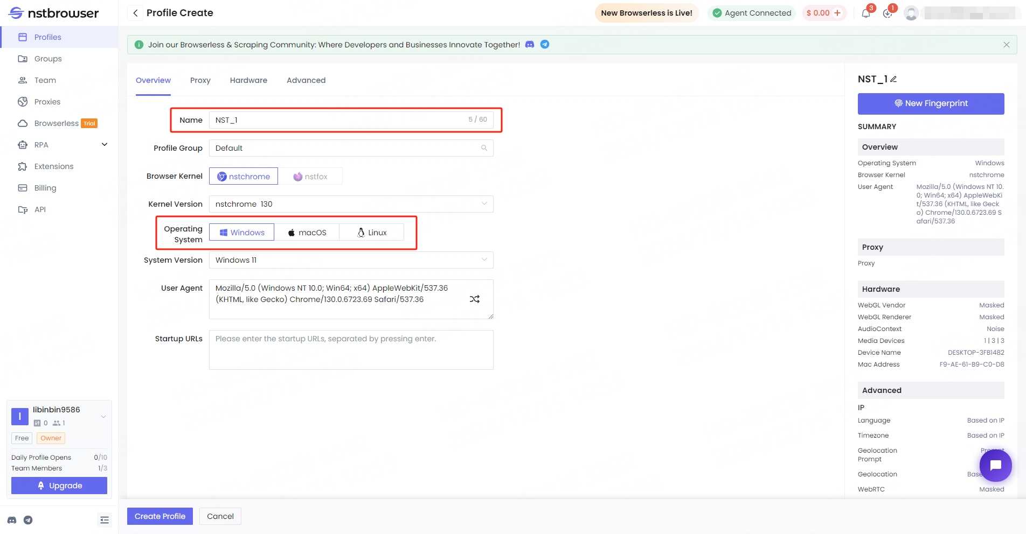Open the System Version dropdown
The height and width of the screenshot is (534, 1026).
click(x=351, y=260)
